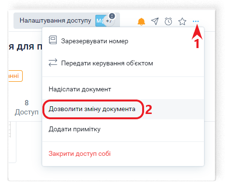Click the exclamation mark badge on avatars
The width and height of the screenshot is (226, 189).
(112, 16)
